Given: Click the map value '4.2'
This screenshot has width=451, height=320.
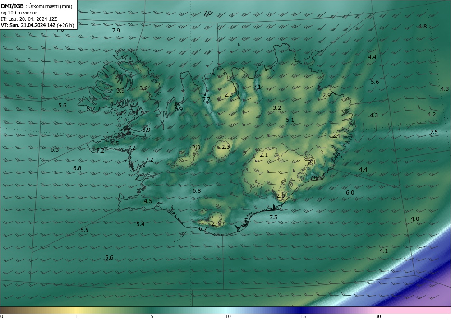Looking at the screenshot, I should pyautogui.click(x=432, y=115).
